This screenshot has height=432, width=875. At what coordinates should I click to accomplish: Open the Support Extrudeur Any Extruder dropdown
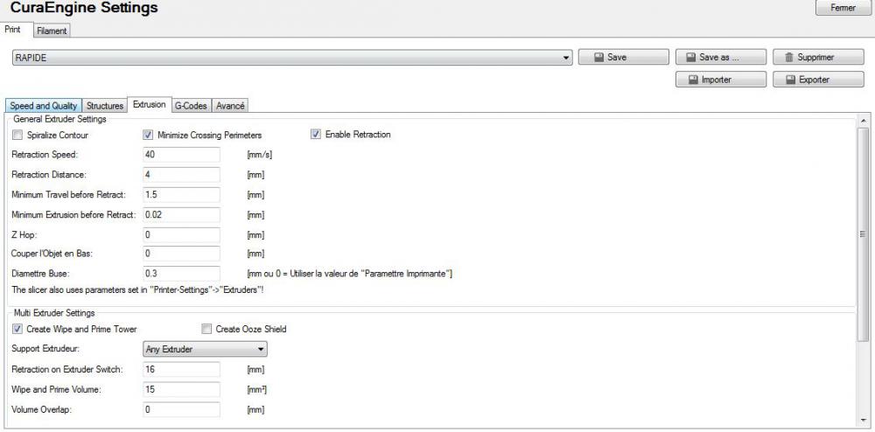[205, 349]
